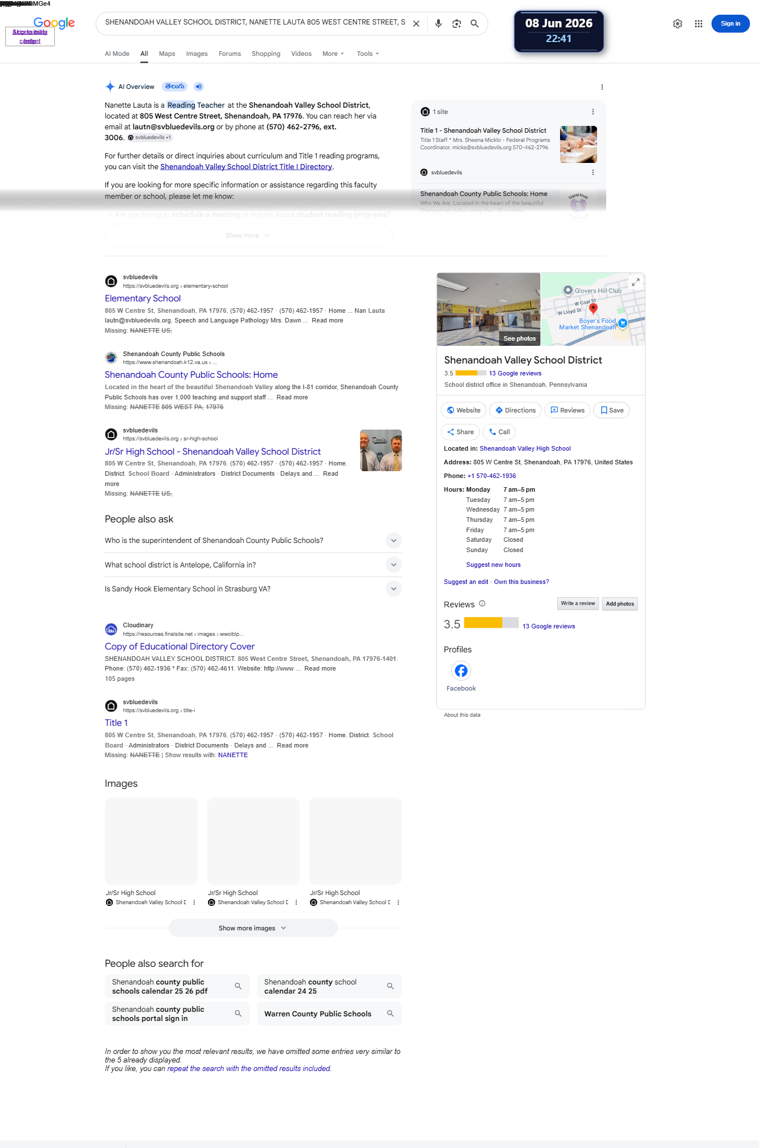Save the Shenandoah Valley School District place
The height and width of the screenshot is (1148, 768).
click(x=611, y=410)
